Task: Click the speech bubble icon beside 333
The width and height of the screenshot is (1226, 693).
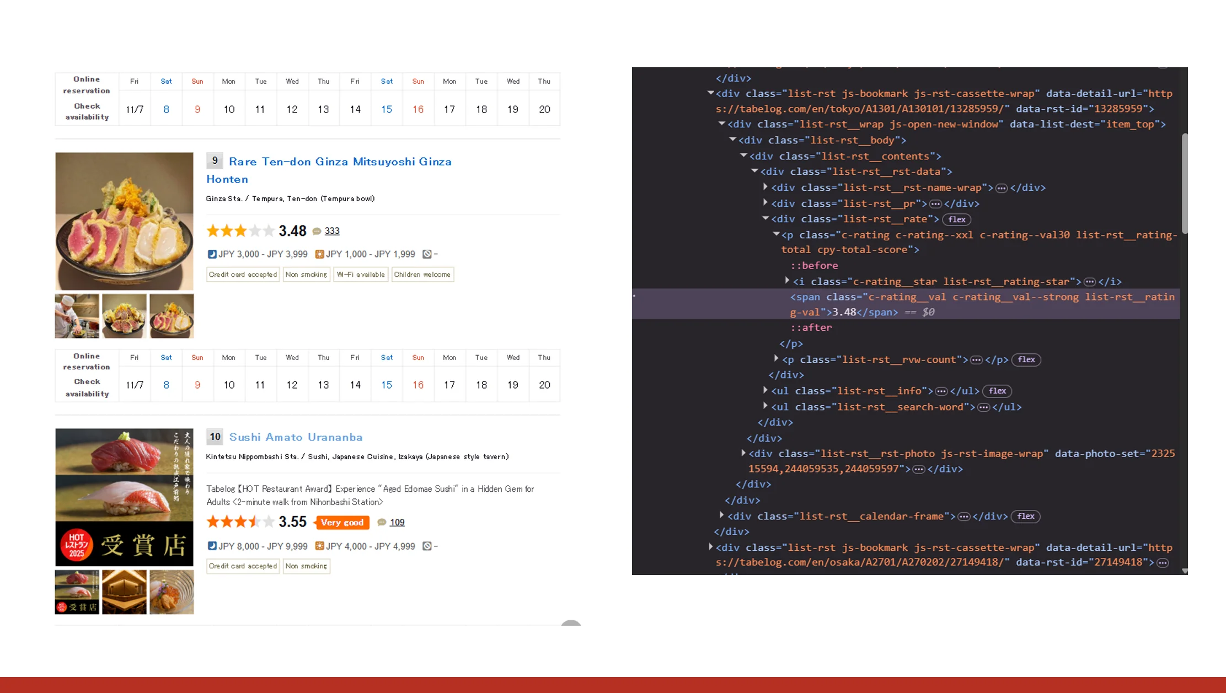Action: point(317,231)
